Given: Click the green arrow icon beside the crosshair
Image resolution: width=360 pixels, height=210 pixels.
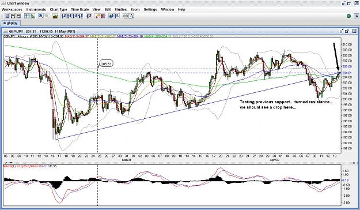Looking at the screenshot, I should click(x=33, y=16).
